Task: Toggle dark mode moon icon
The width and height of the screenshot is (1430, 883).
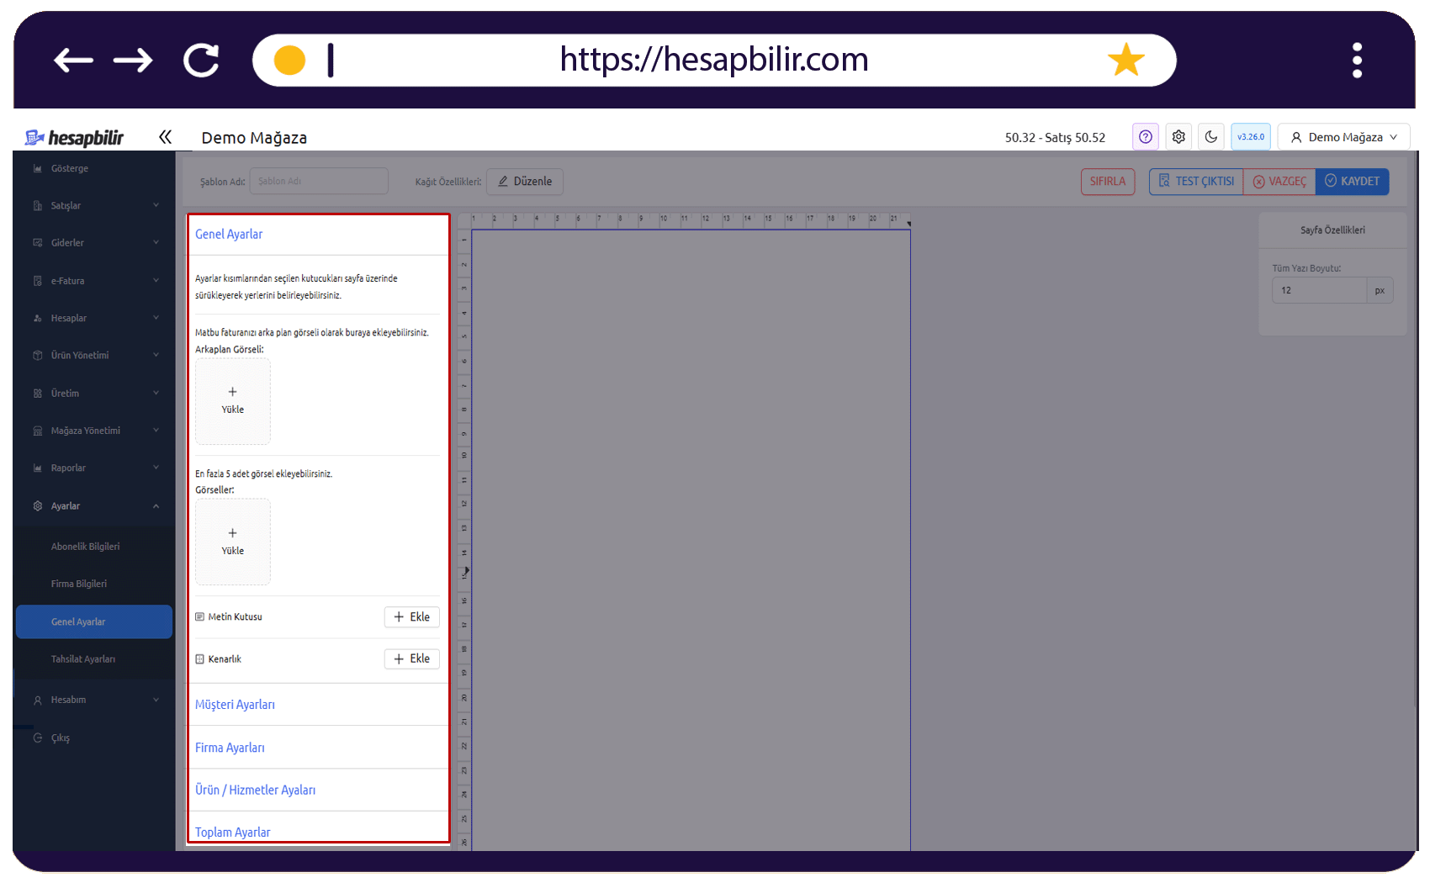Action: pos(1210,136)
